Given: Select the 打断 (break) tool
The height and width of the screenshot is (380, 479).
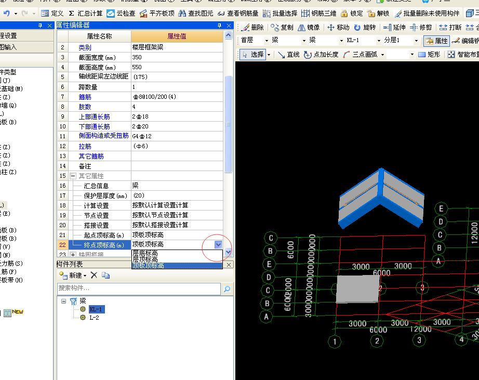Looking at the screenshot, I should [450, 28].
